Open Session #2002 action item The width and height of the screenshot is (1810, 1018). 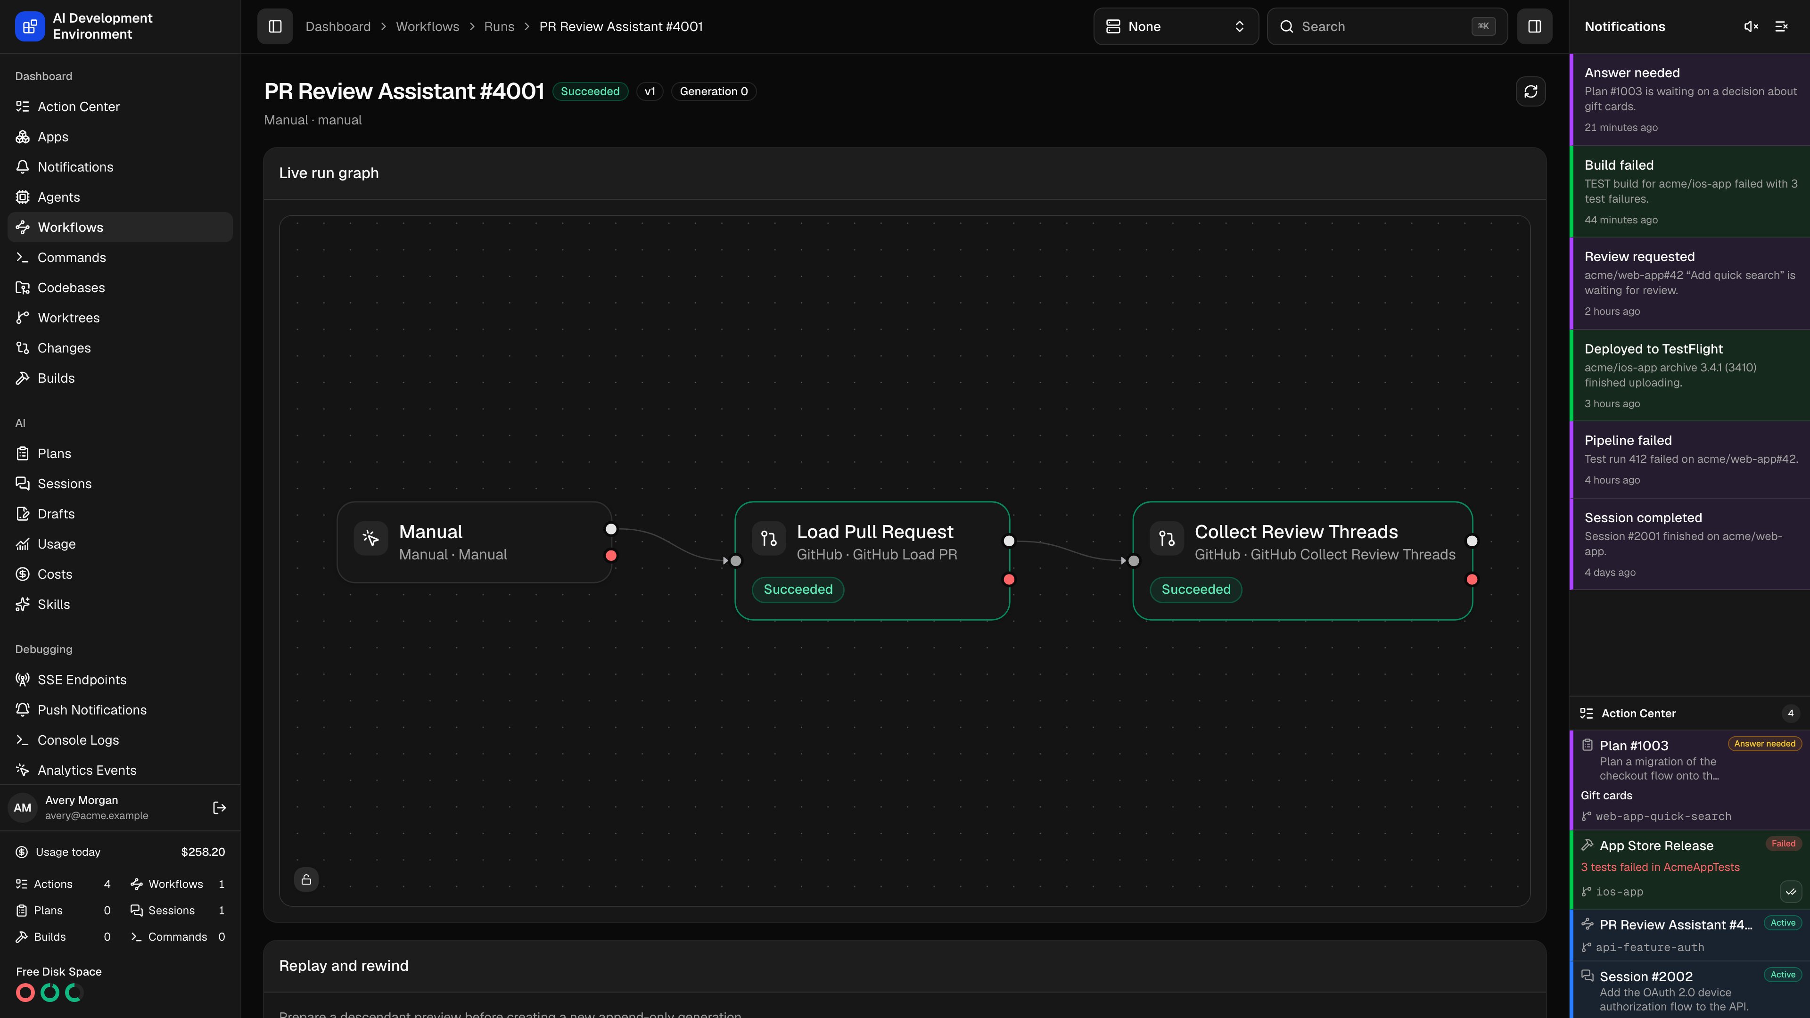[1690, 990]
